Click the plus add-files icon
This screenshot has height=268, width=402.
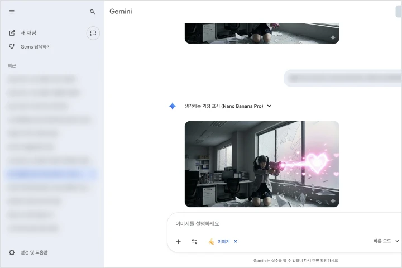pyautogui.click(x=178, y=242)
